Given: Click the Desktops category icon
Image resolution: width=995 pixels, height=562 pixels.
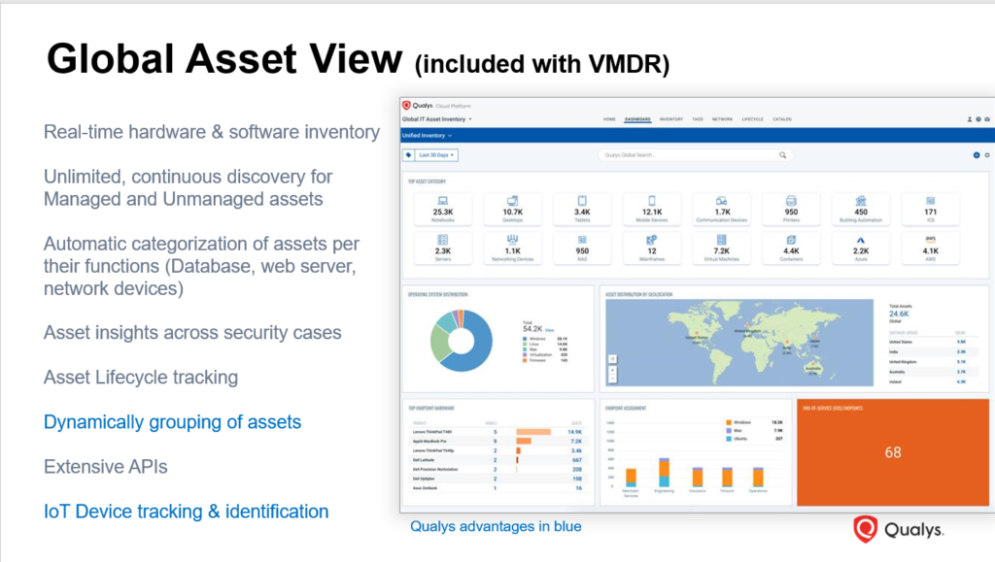Looking at the screenshot, I should (x=513, y=201).
